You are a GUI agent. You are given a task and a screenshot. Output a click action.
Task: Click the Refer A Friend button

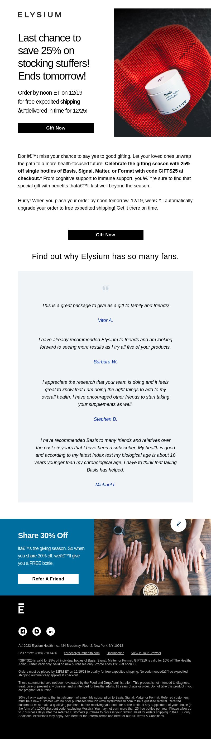pos(48,579)
